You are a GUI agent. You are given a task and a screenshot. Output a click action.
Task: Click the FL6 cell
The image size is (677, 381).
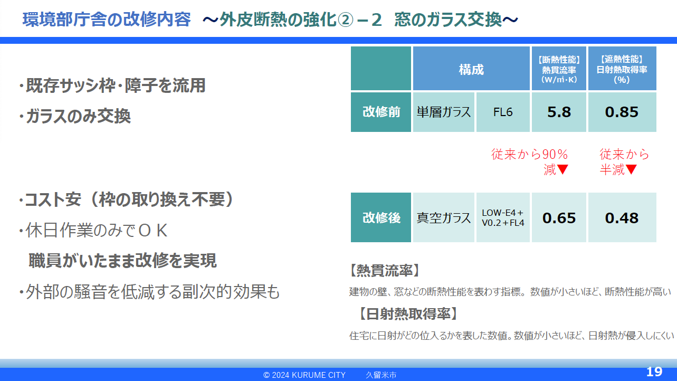503,112
